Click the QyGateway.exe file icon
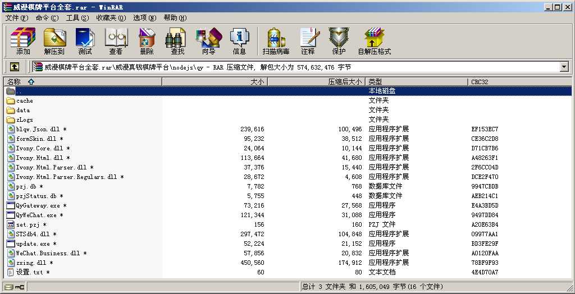Screen dimensions: 575x294 11,205
